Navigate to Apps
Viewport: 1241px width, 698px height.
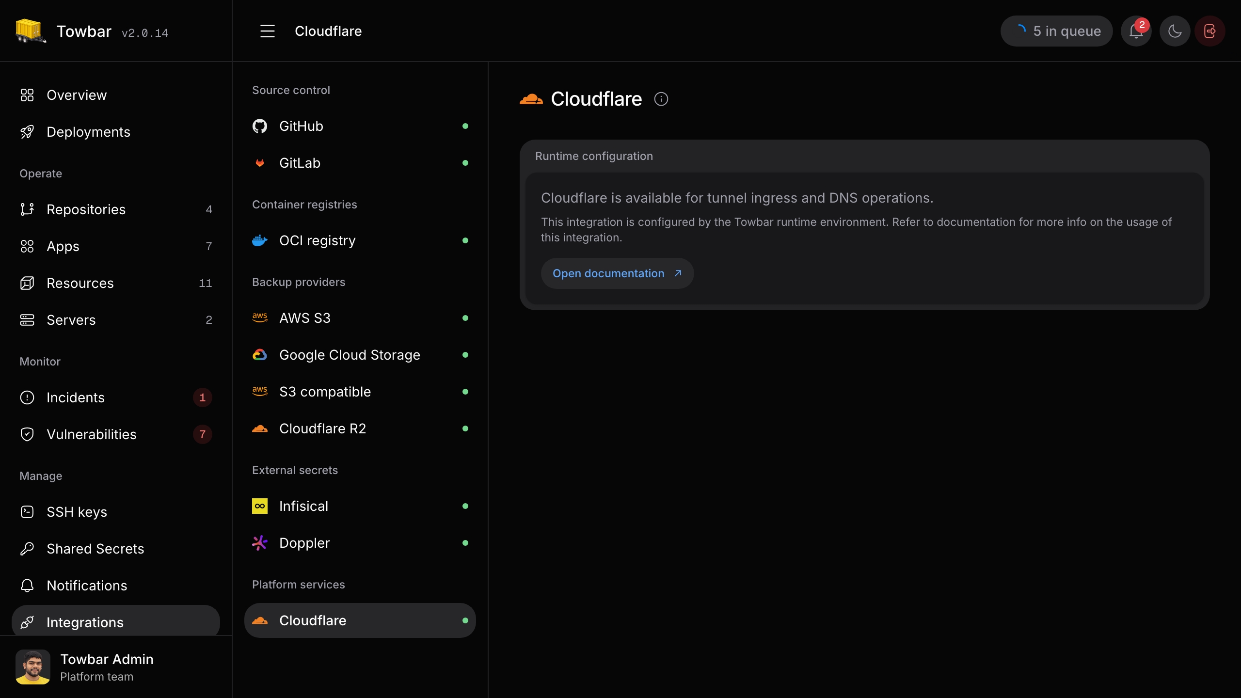pyautogui.click(x=116, y=246)
